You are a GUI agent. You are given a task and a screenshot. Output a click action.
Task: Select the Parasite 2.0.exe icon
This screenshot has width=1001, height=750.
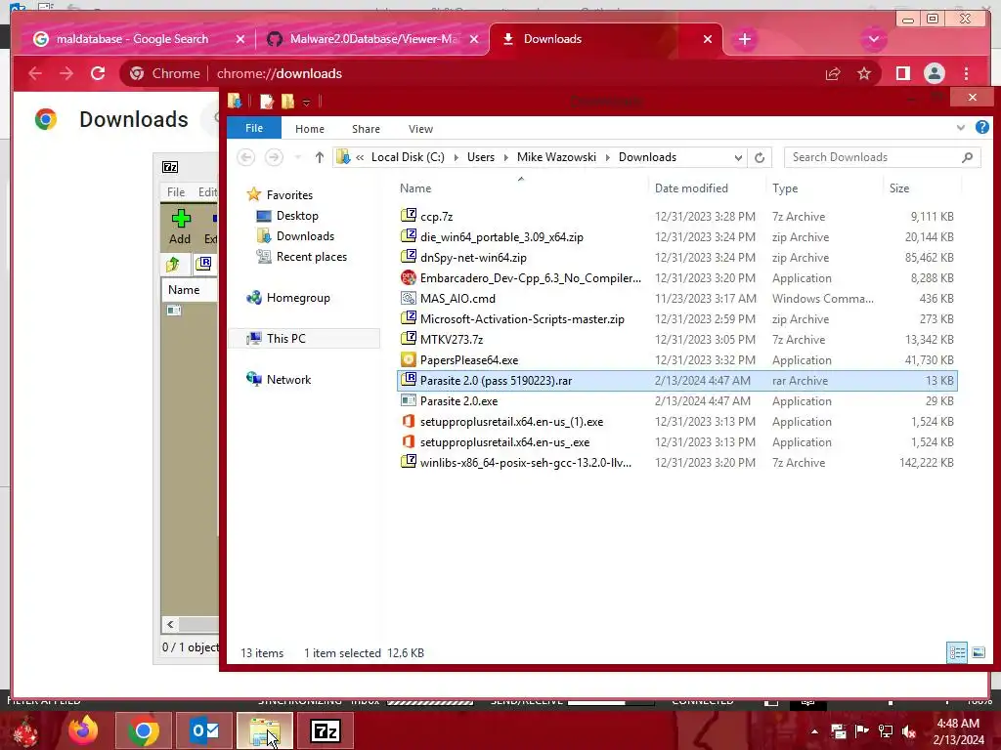pyautogui.click(x=408, y=400)
